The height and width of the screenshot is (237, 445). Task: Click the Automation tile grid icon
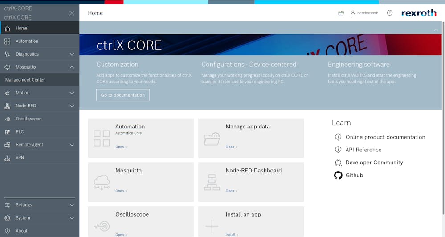(x=102, y=138)
